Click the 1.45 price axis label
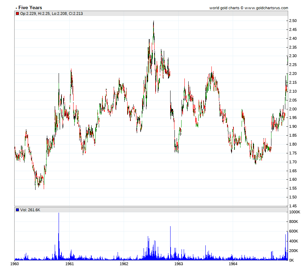The height and width of the screenshot is (273, 302). (293, 206)
